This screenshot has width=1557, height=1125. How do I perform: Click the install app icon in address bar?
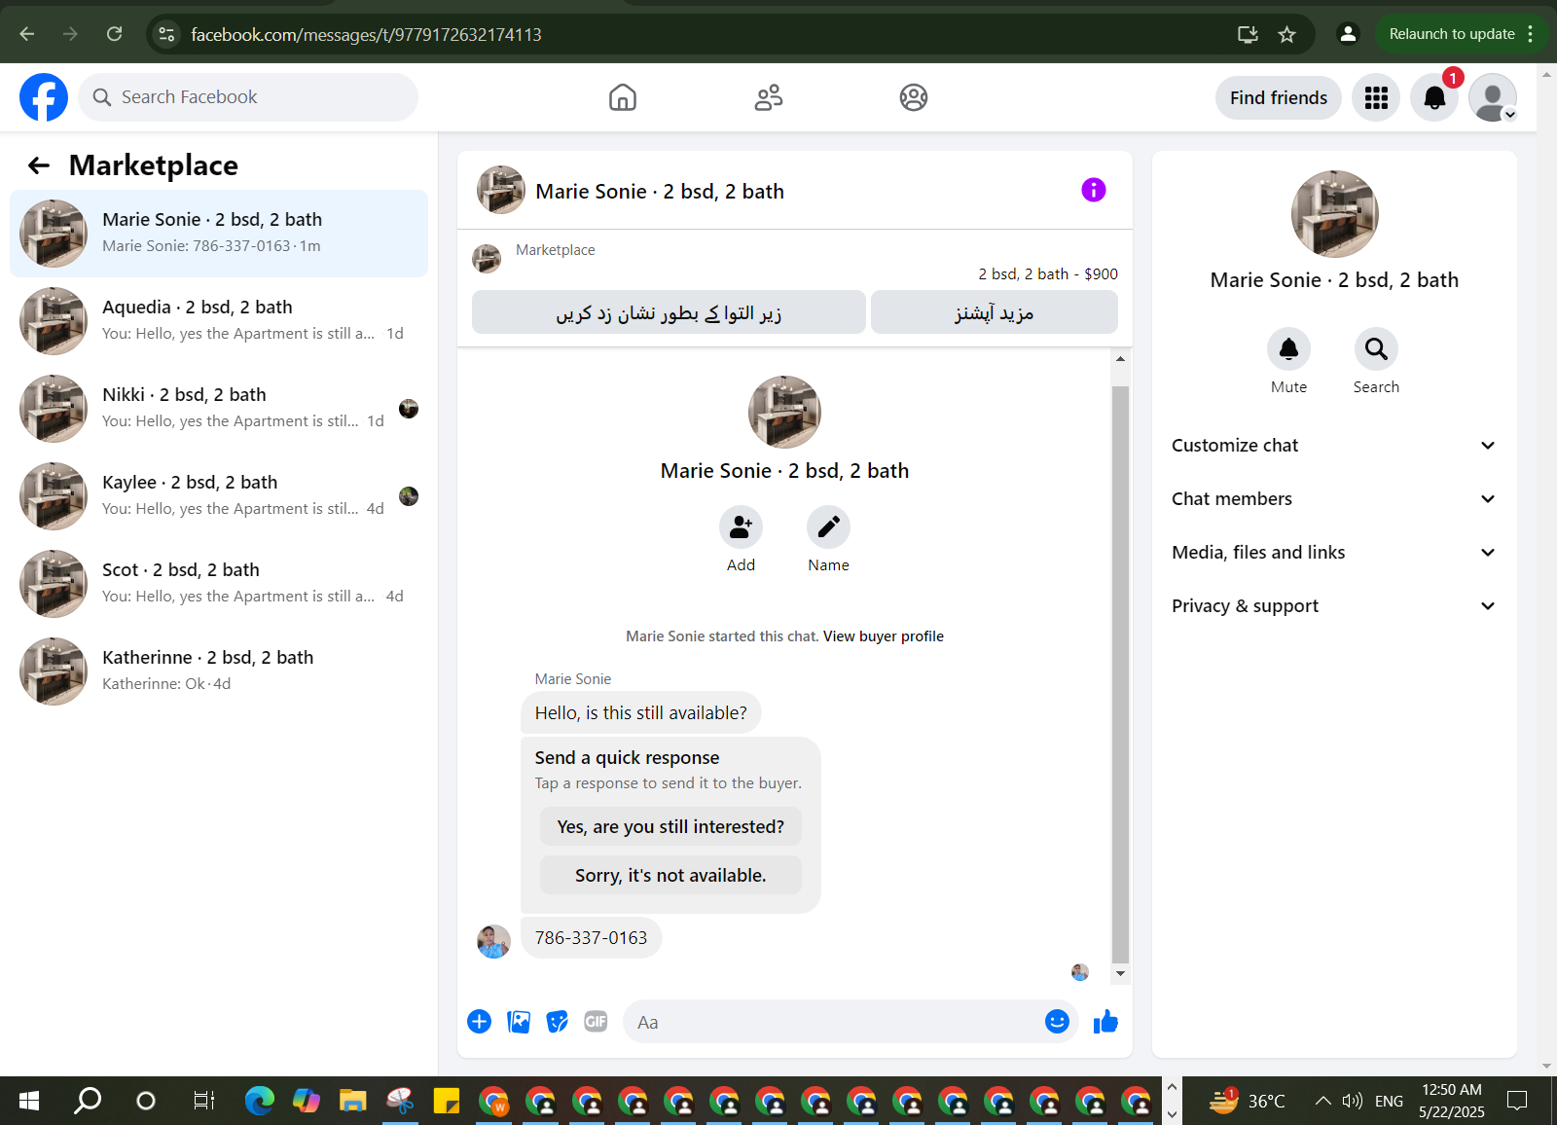[x=1248, y=34]
